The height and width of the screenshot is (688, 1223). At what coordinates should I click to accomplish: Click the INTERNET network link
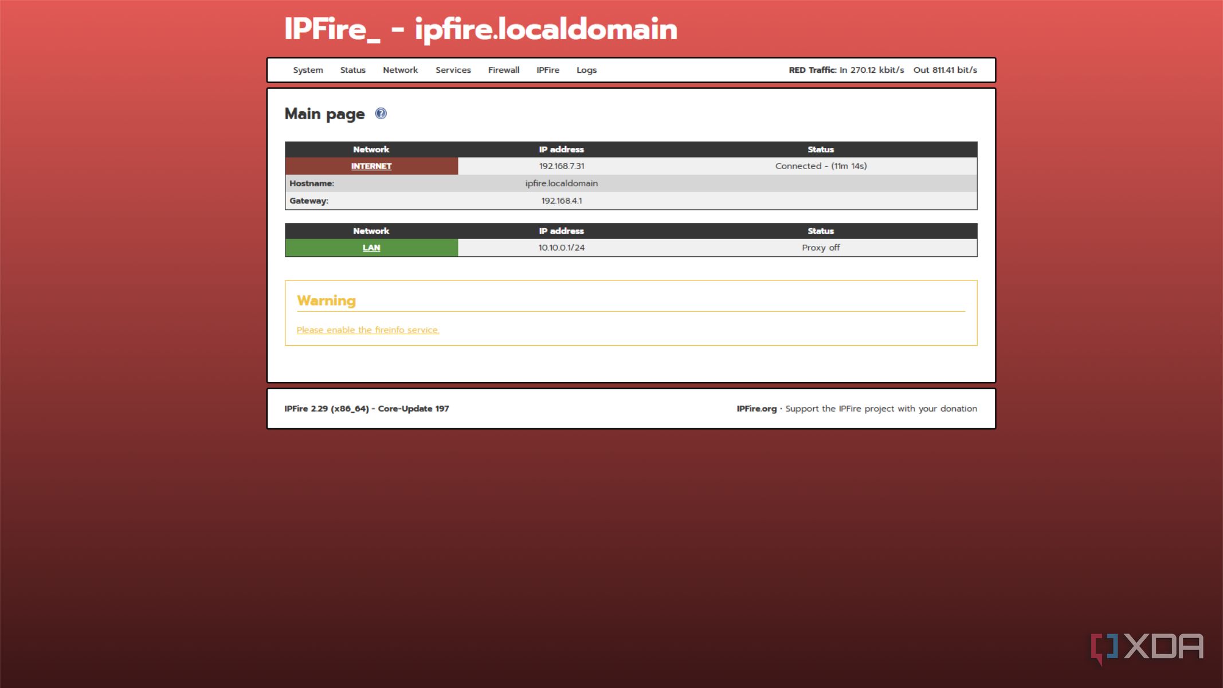[371, 166]
